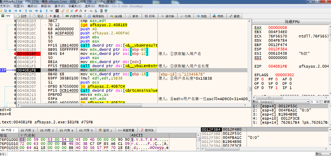Viewport: 331px width, 156px height.
Task: Switch to the 调用堆栈 tab
Action: [96, 16]
